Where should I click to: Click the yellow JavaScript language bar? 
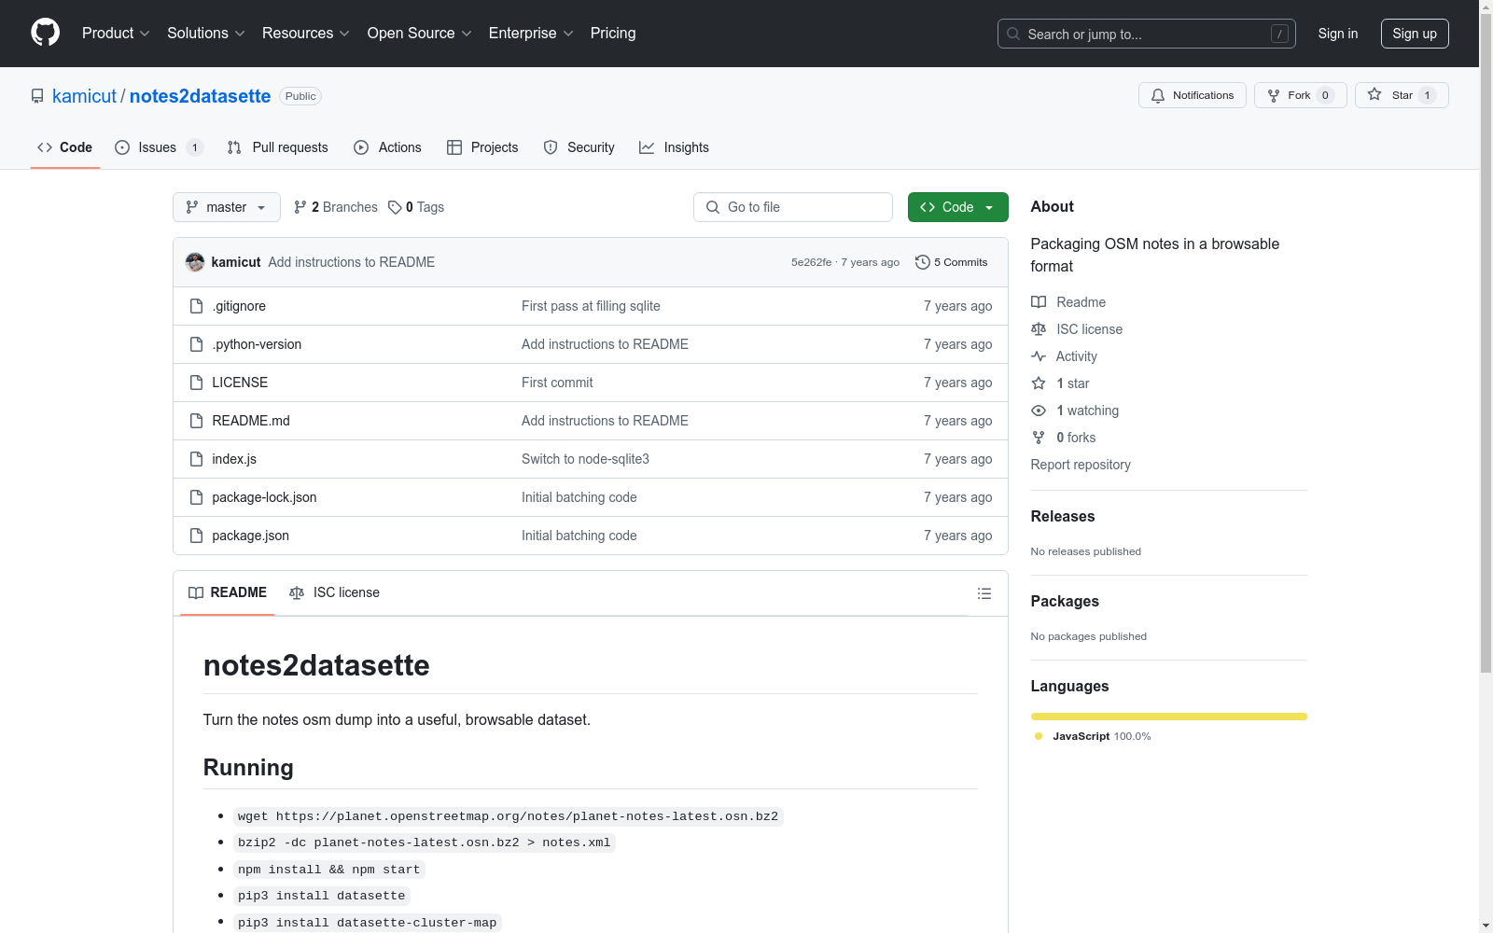pyautogui.click(x=1168, y=717)
